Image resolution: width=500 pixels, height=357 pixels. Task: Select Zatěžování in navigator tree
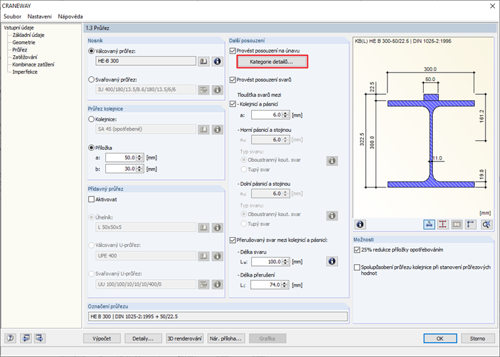[x=25, y=57]
